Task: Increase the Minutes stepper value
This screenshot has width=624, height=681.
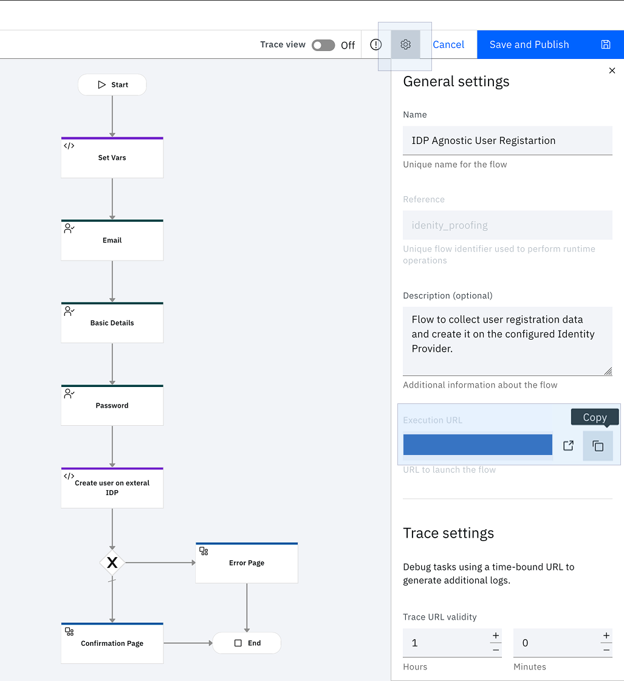Action: [x=606, y=635]
